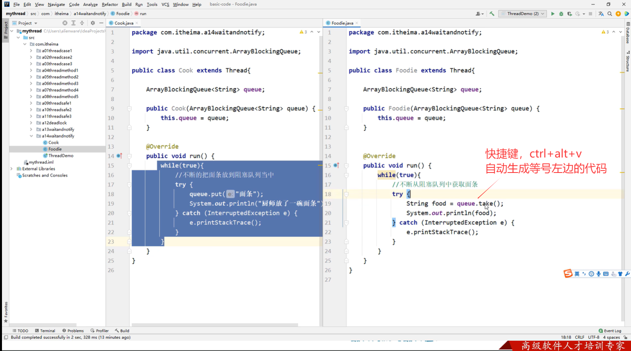
Task: Open the profiler run options arrow
Action: click(x=584, y=14)
